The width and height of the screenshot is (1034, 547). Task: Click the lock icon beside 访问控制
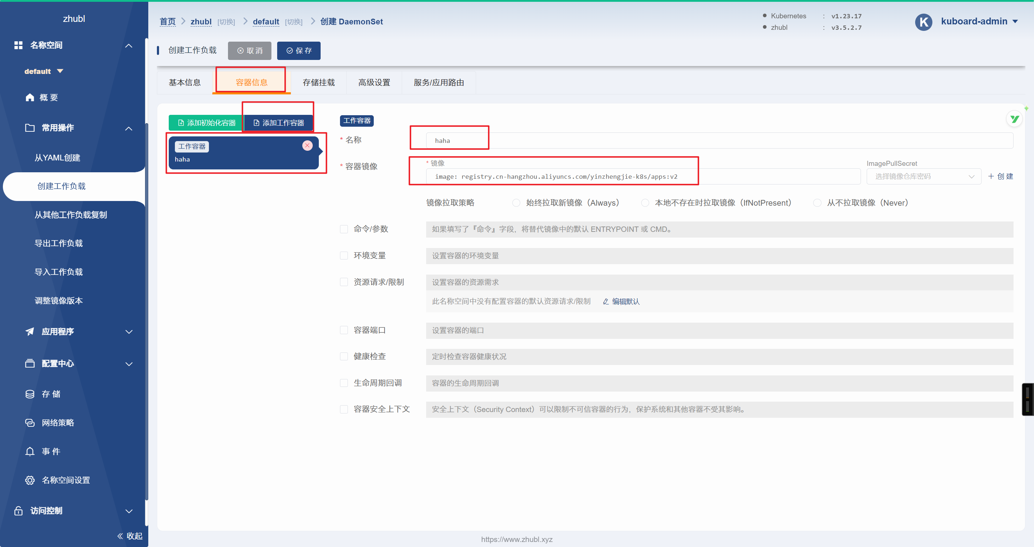18,510
